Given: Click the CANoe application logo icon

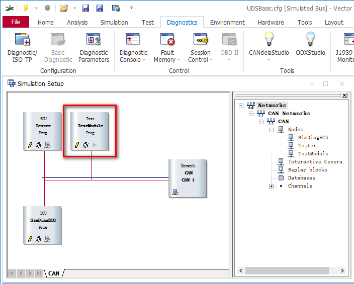Looking at the screenshot, I should pos(10,9).
